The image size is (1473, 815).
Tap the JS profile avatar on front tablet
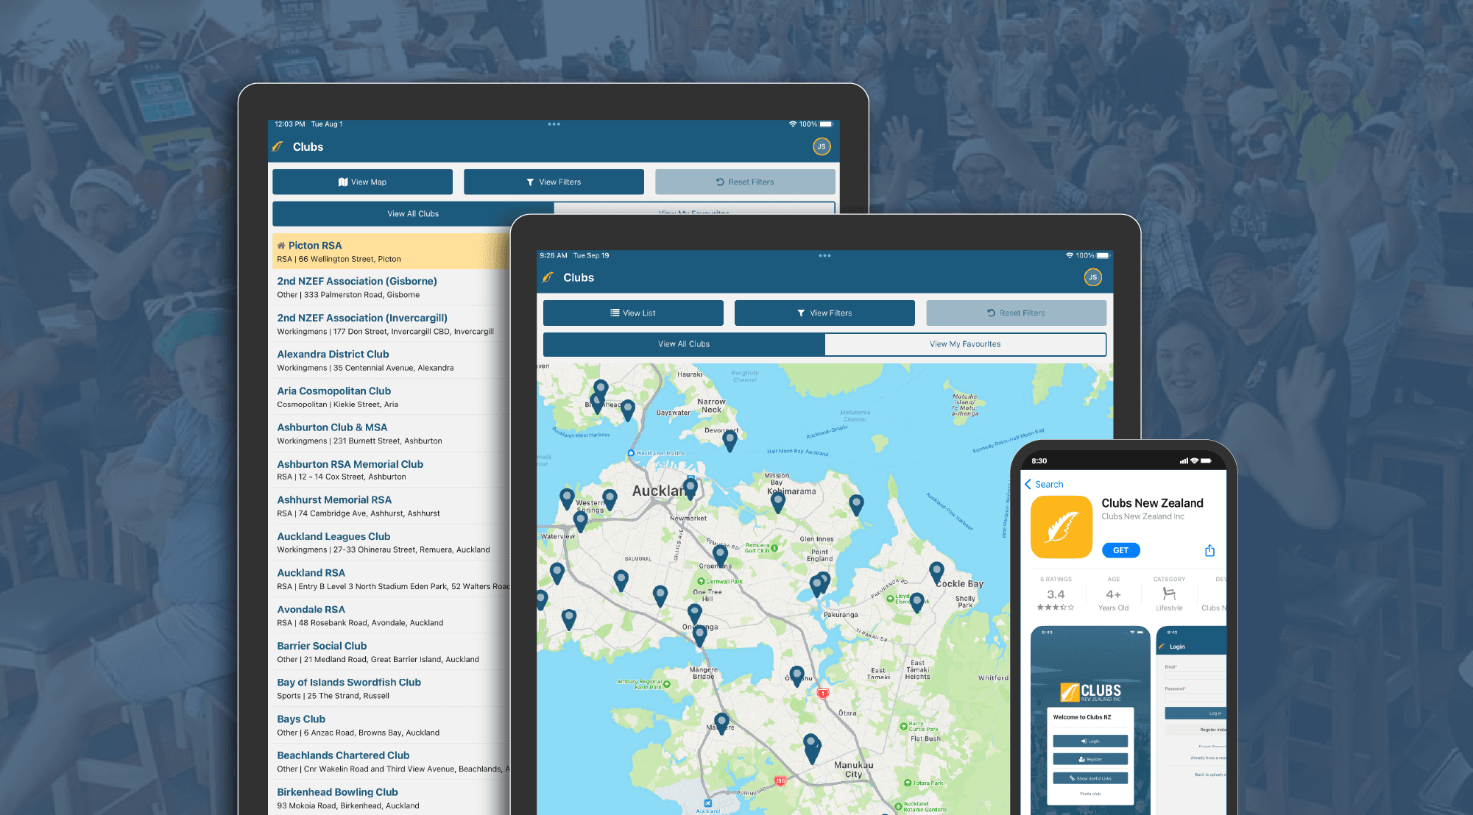(x=1092, y=277)
